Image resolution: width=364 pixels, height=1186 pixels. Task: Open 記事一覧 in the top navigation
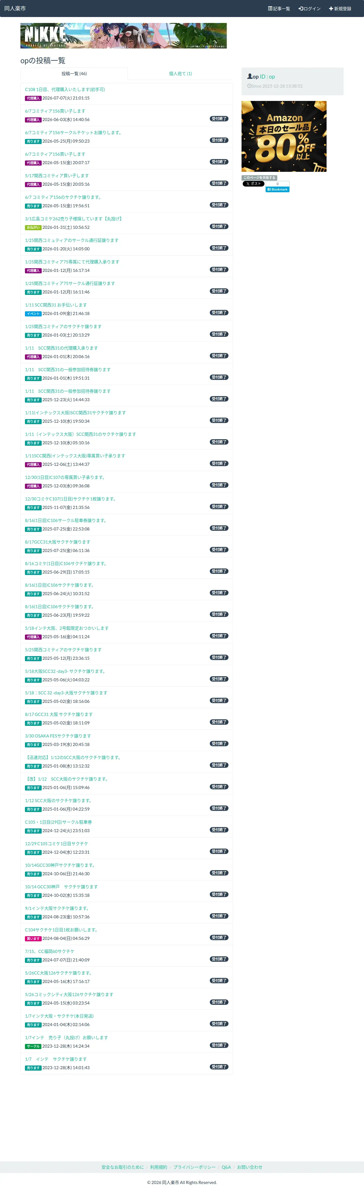[279, 9]
